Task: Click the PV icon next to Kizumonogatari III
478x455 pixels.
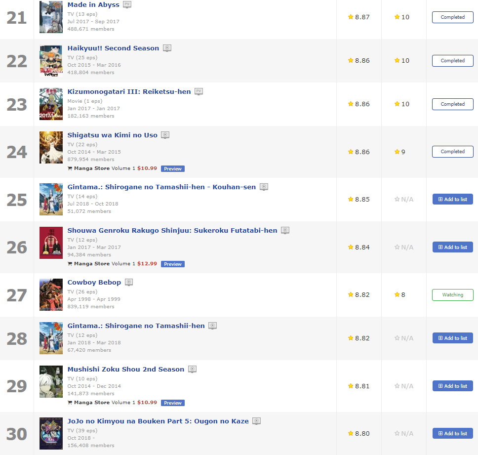Action: tap(199, 91)
